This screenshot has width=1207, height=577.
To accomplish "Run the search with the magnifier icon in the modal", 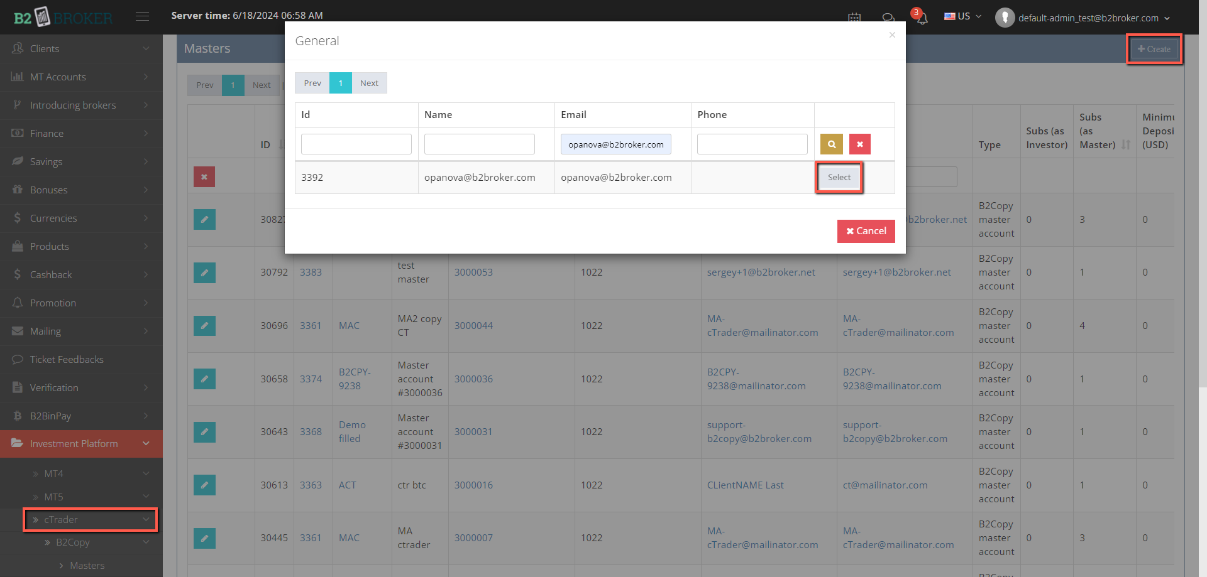I will [832, 144].
